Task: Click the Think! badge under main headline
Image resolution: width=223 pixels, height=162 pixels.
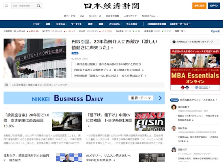Action: pos(75,53)
